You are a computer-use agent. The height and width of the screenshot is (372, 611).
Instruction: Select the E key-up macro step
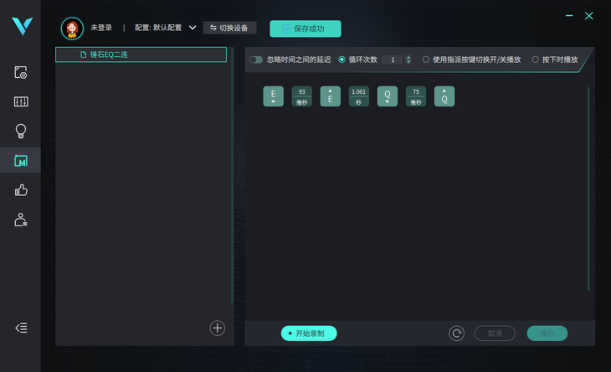(330, 96)
